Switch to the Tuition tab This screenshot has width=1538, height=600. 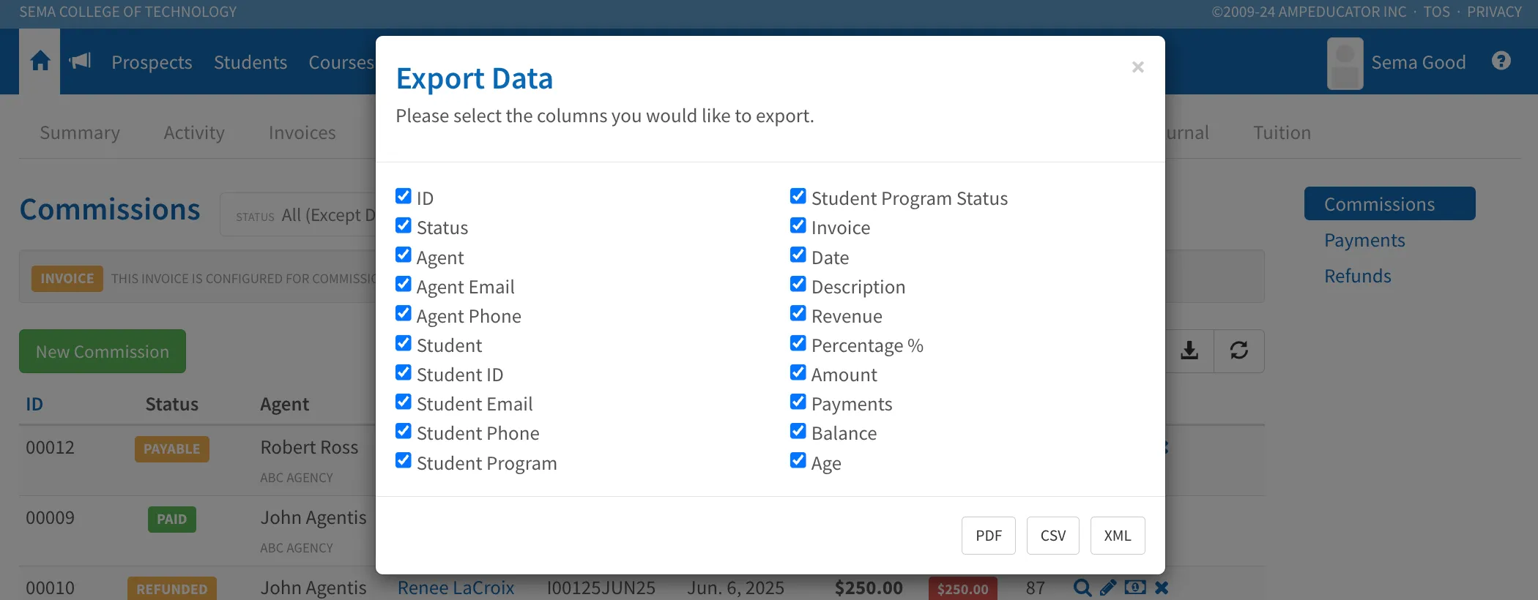tap(1282, 132)
